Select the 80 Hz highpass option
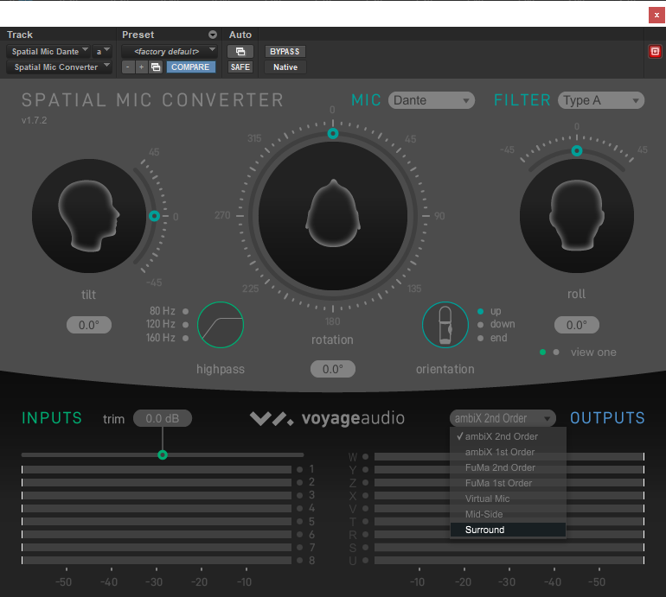 point(186,311)
